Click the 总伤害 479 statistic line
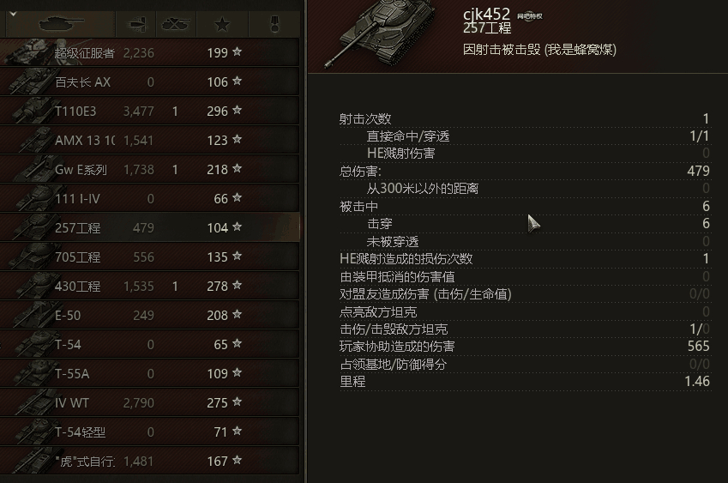 pos(525,171)
